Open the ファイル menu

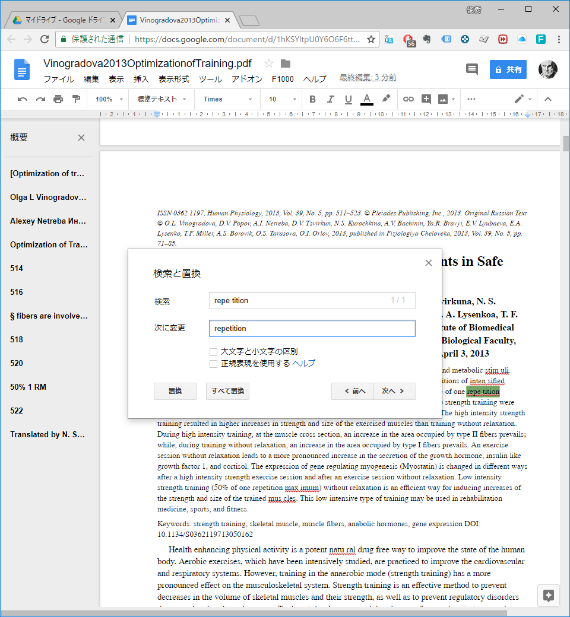(x=59, y=79)
